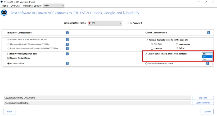Click info icon beside Without Contact Picture
Image resolution: width=217 pixels, height=116 pixels.
point(67,33)
